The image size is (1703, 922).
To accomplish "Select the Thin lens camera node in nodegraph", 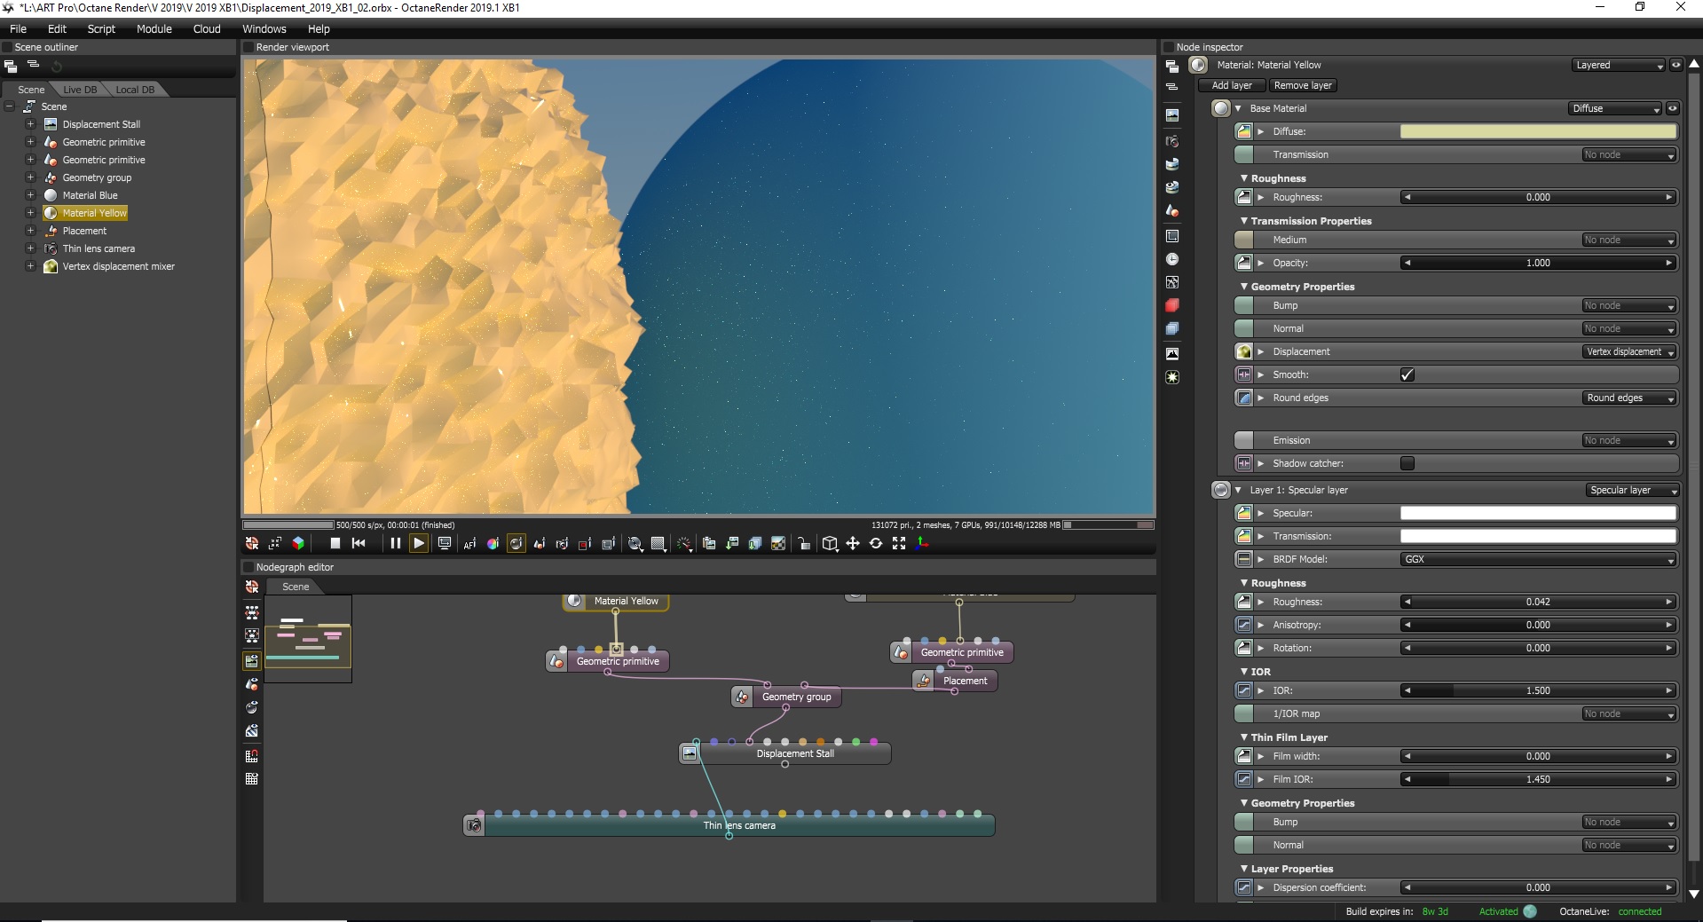I will click(x=729, y=825).
